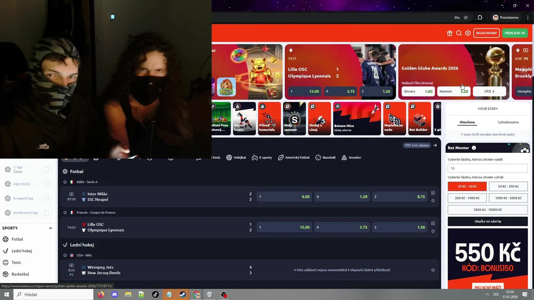534x300 pixels.
Task: Open the search magnifier in Betano header
Action: click(x=459, y=33)
